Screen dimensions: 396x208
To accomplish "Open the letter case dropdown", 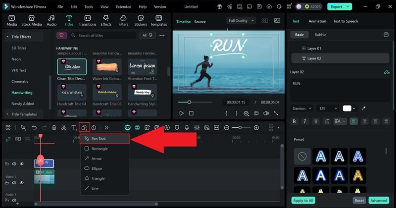I will [x=340, y=121].
